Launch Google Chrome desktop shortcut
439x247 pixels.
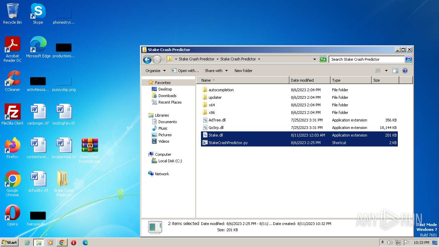tap(12, 184)
